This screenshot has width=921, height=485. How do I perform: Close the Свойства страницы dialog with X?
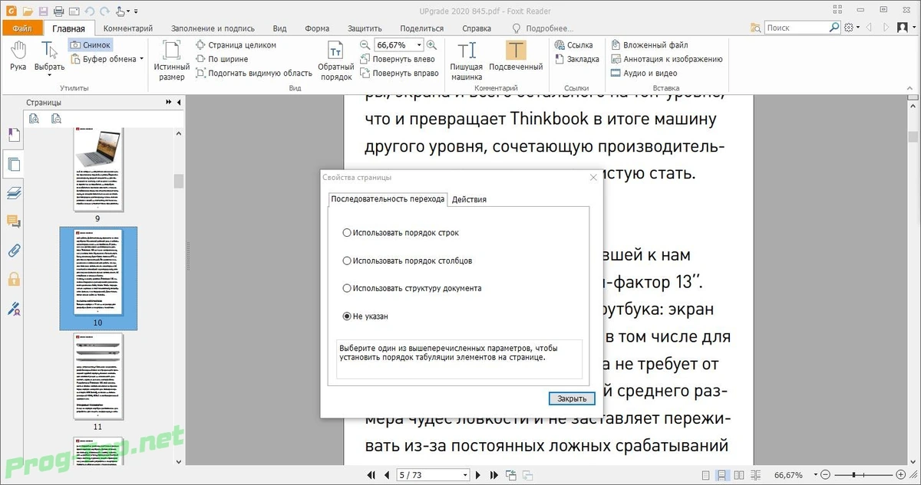(x=593, y=177)
